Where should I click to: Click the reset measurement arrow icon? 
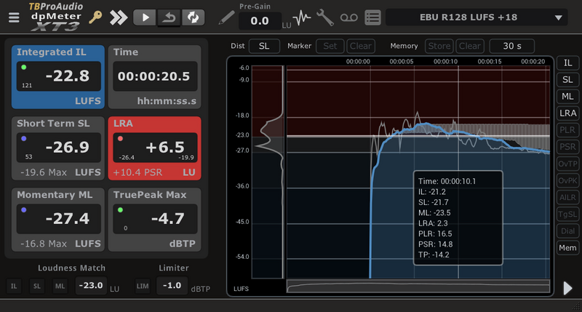[169, 17]
